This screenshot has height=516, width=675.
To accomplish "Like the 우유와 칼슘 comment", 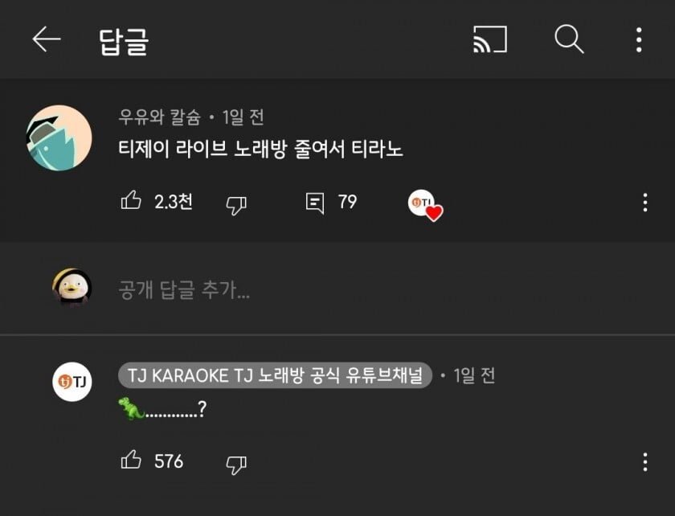I will 131,200.
